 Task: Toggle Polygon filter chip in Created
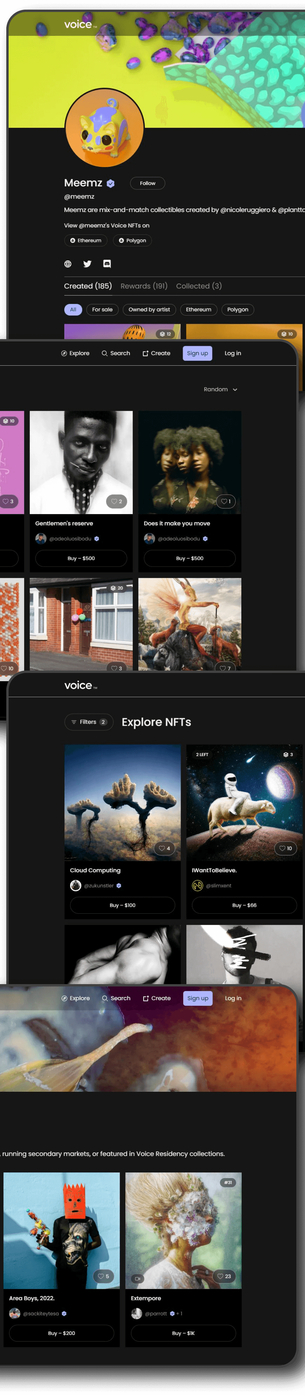(x=237, y=310)
